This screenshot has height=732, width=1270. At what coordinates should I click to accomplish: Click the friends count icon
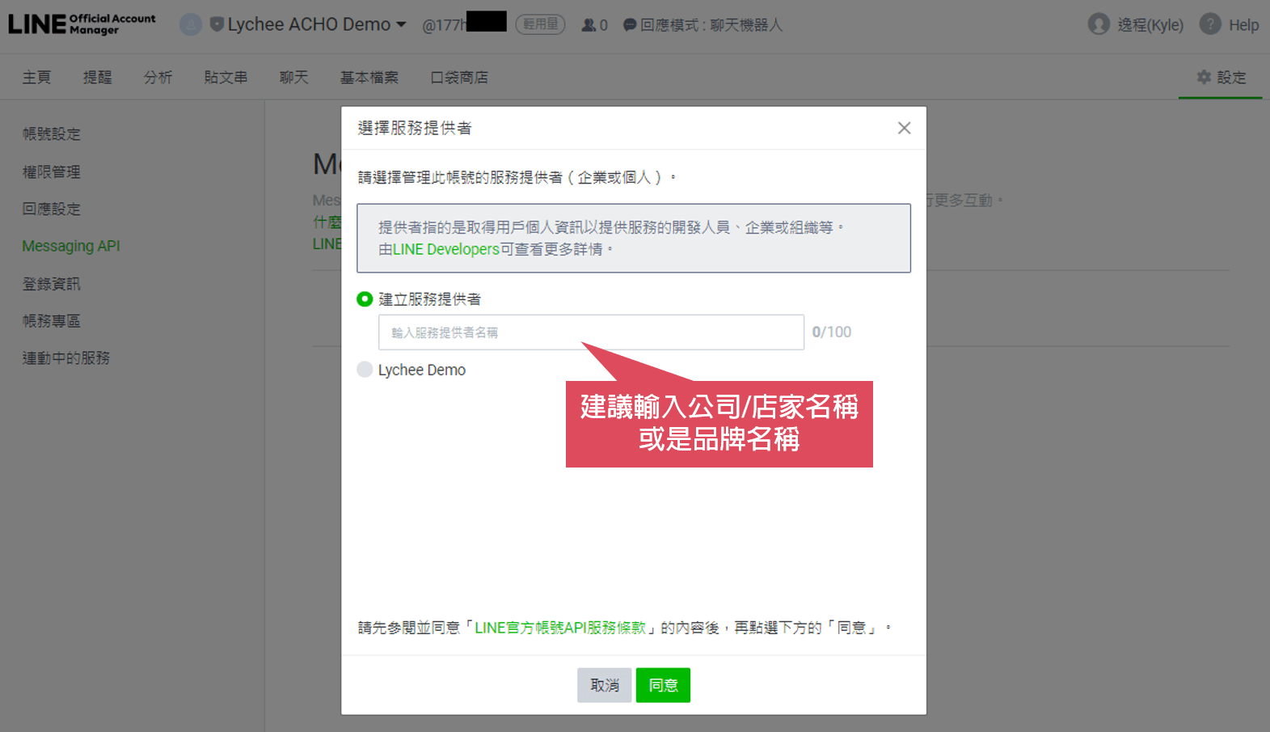tap(589, 25)
